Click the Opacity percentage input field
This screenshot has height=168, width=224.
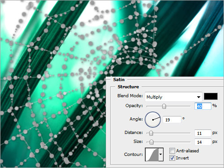click(x=202, y=106)
